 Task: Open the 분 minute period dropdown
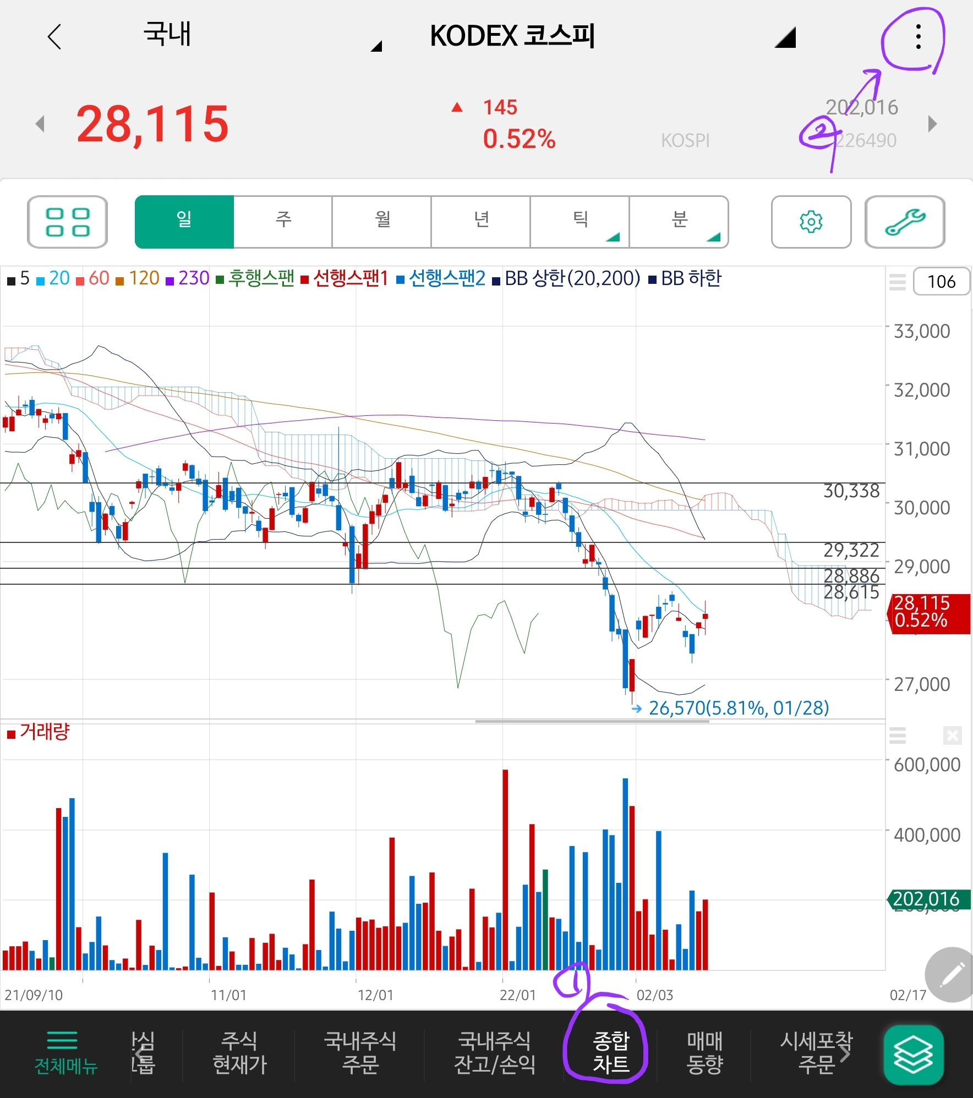[x=679, y=222]
